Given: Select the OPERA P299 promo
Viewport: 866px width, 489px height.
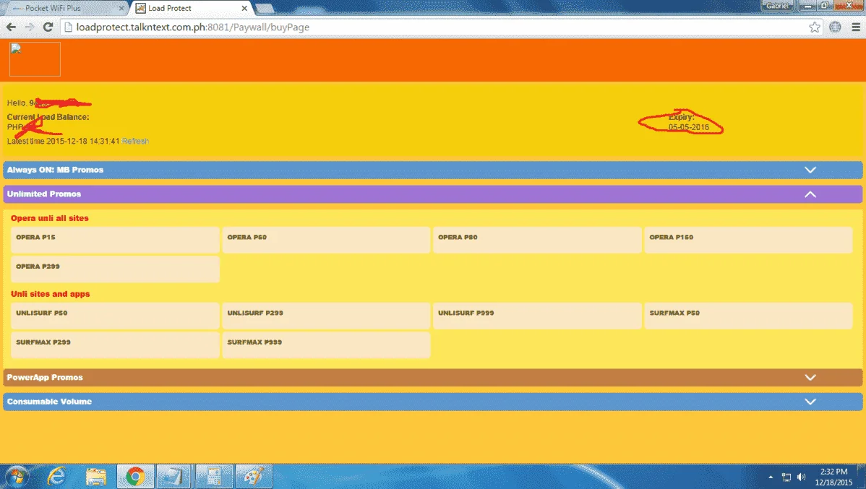Looking at the screenshot, I should coord(115,269).
